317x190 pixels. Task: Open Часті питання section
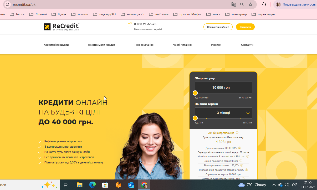point(182,45)
